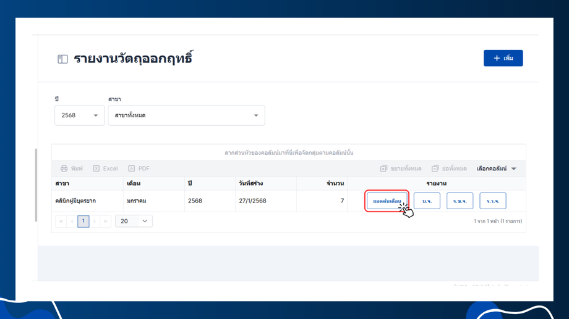Open the ปี year dropdown showing 2568
The width and height of the screenshot is (569, 319).
click(x=79, y=115)
